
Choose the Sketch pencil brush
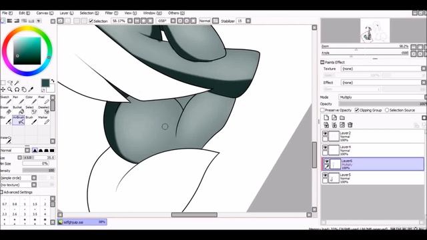pos(6,100)
